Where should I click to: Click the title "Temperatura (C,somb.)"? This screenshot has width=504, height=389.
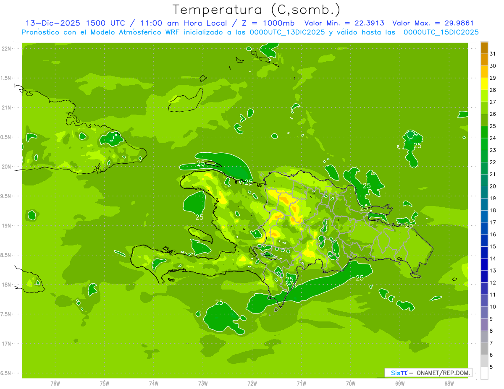tap(257, 10)
